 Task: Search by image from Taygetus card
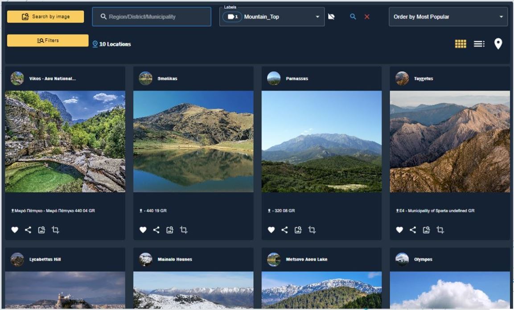(426, 230)
